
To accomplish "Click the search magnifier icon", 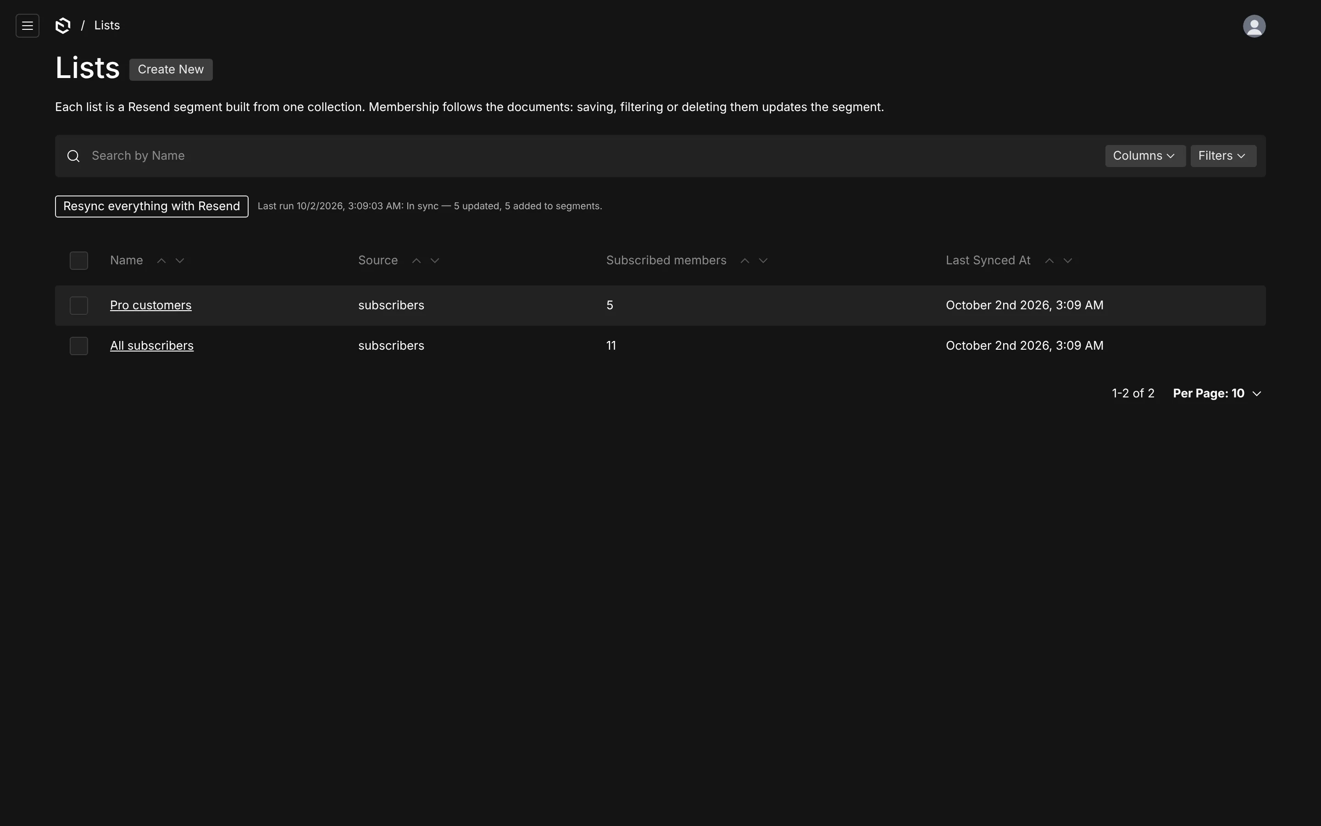I will (x=73, y=156).
